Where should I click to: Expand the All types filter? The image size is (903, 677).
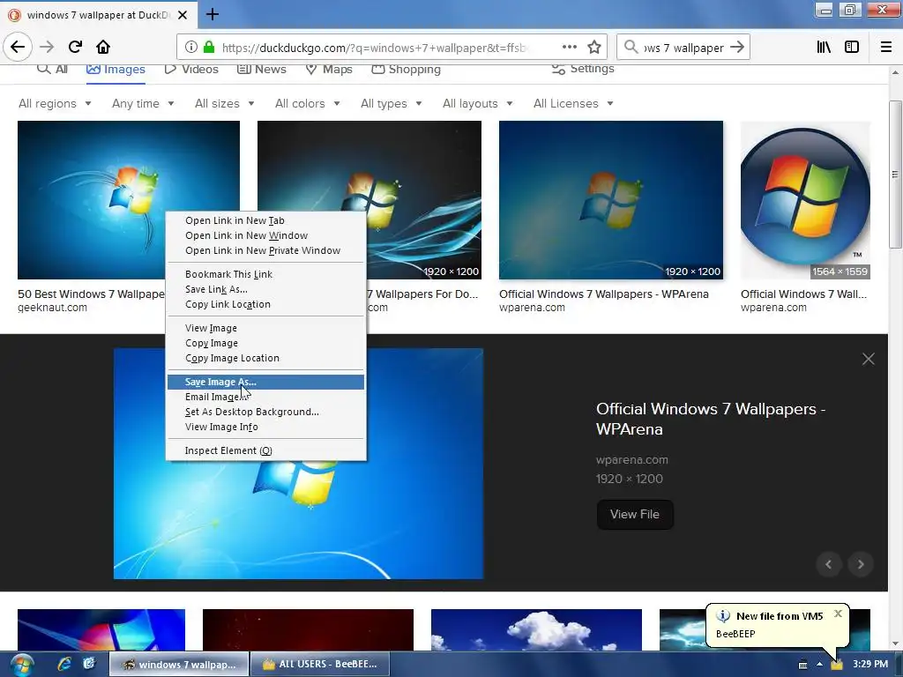pos(391,104)
